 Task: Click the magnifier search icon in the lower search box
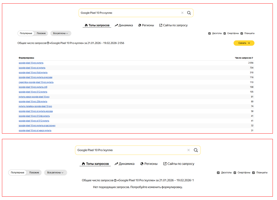coord(196,150)
